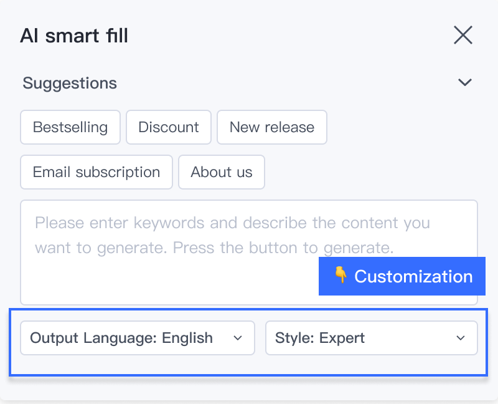
Task: Collapse the Suggestions section chevron
Action: coord(464,82)
